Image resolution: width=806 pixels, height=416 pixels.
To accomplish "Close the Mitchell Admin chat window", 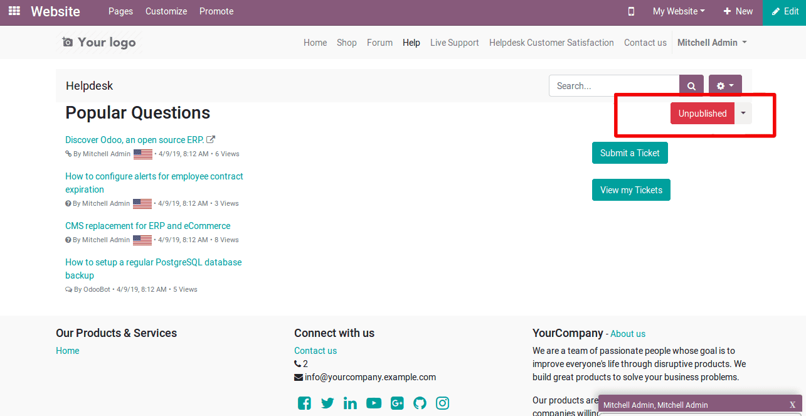I will pyautogui.click(x=792, y=405).
